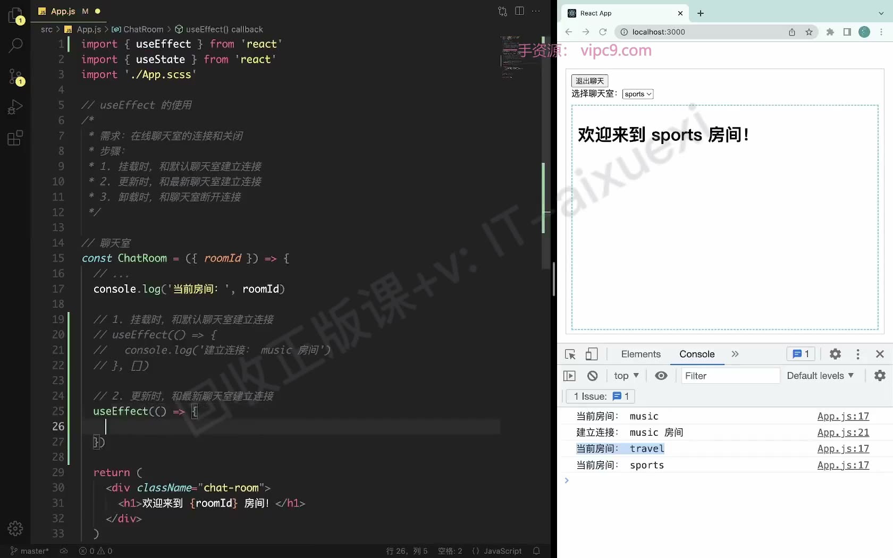Select an element with the DevTools inspect tool

570,354
